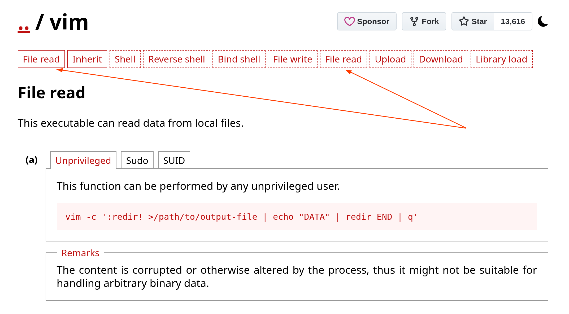Select the Inherit tag
Screen dimensions: 569x314
[x=87, y=59]
